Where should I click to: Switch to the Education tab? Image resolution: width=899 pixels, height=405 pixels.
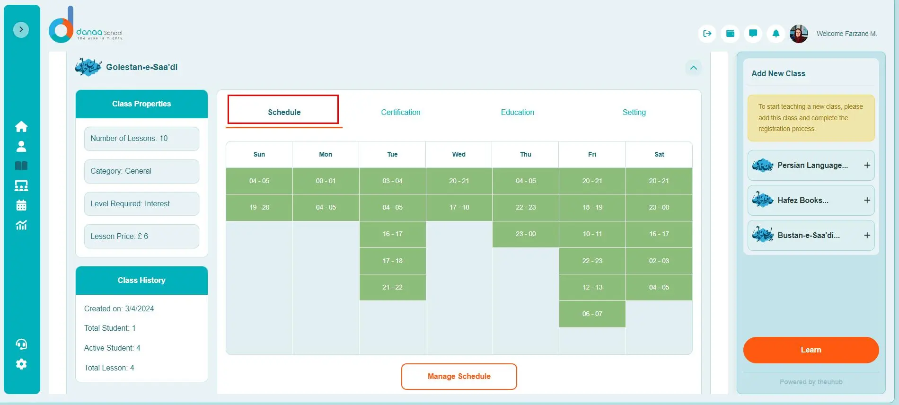pyautogui.click(x=517, y=112)
